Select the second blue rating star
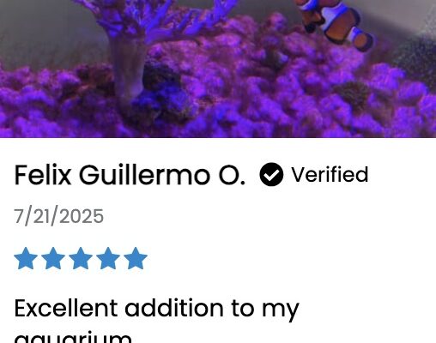Viewport: 436px width, 343px height. pos(53,258)
